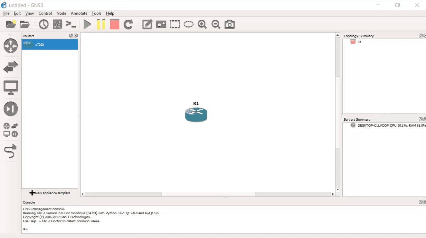426x238 pixels.
Task: Browse all devices icon
Action: click(x=11, y=130)
